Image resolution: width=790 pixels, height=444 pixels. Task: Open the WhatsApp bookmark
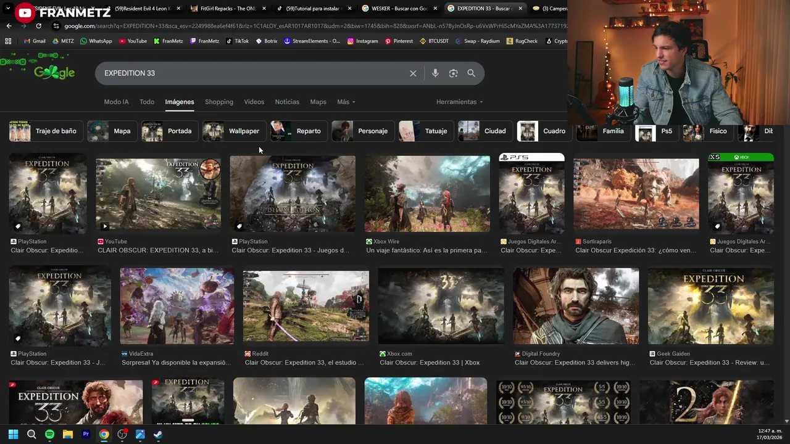pyautogui.click(x=95, y=41)
